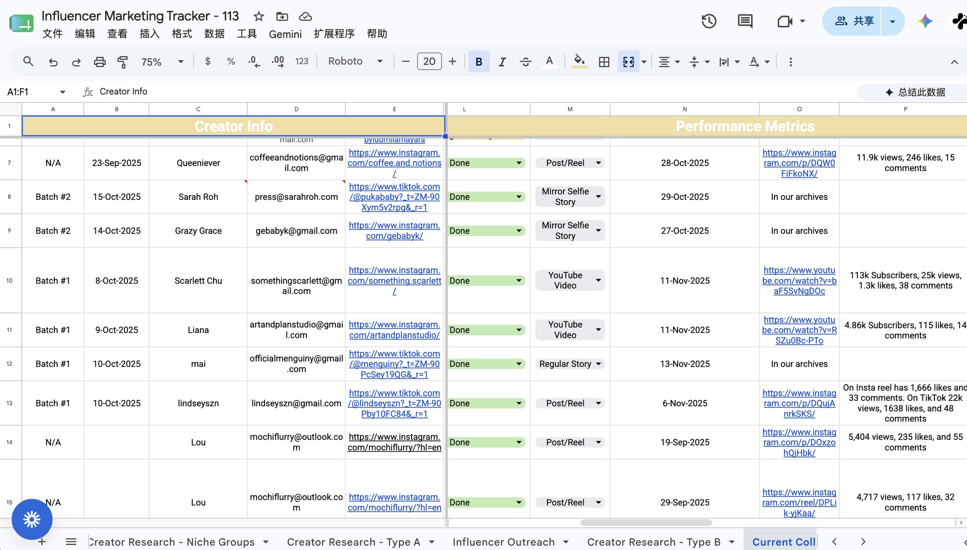Open the 编辑 menu

85,34
